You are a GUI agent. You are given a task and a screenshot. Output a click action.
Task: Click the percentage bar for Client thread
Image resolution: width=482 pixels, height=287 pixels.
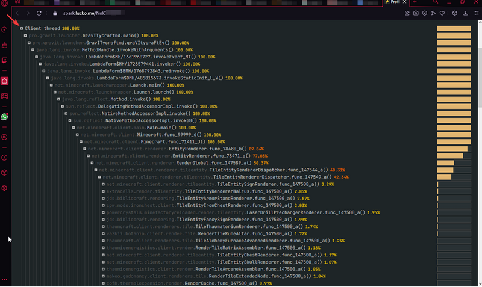pyautogui.click(x=454, y=28)
